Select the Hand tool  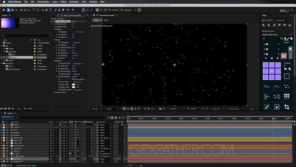coord(12,10)
